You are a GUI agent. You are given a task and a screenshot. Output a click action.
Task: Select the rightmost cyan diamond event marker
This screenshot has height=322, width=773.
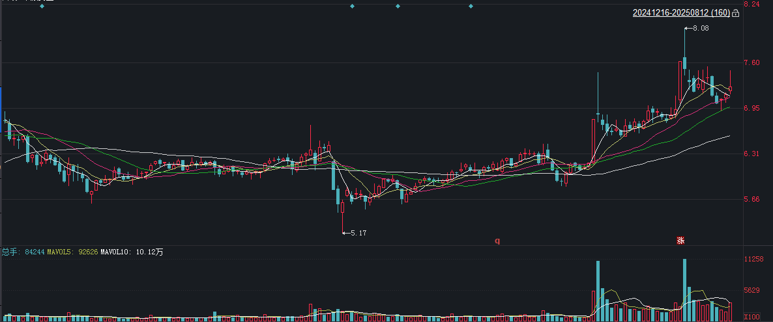pyautogui.click(x=471, y=6)
